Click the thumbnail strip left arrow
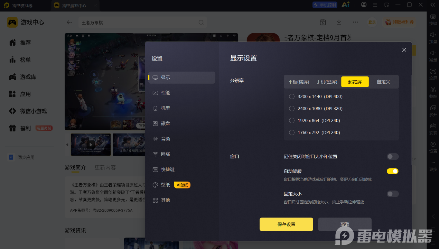This screenshot has width=439, height=249. [x=67, y=145]
